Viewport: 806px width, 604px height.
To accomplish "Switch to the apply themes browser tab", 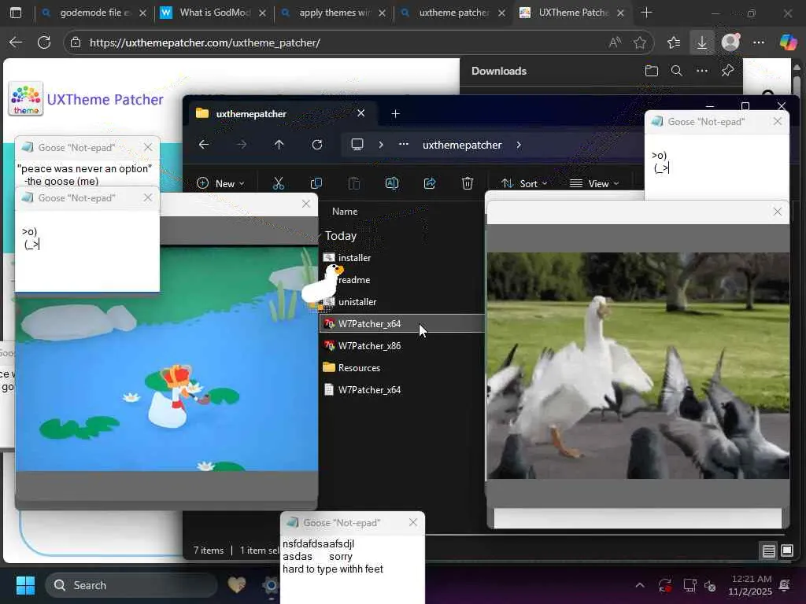I will coord(334,13).
